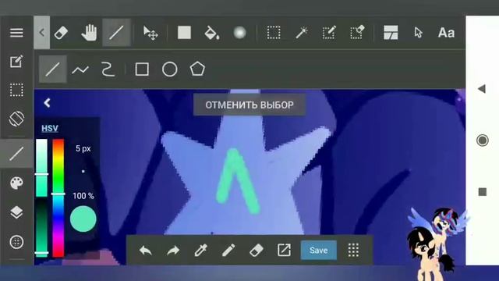Adjust the saturation bar slider
The width and height of the screenshot is (499, 281).
click(x=41, y=168)
